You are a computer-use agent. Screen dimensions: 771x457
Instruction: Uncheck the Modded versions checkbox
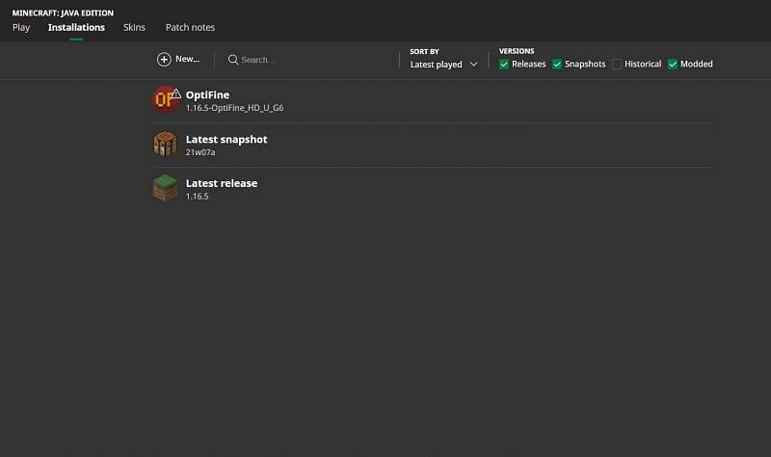pyautogui.click(x=672, y=64)
